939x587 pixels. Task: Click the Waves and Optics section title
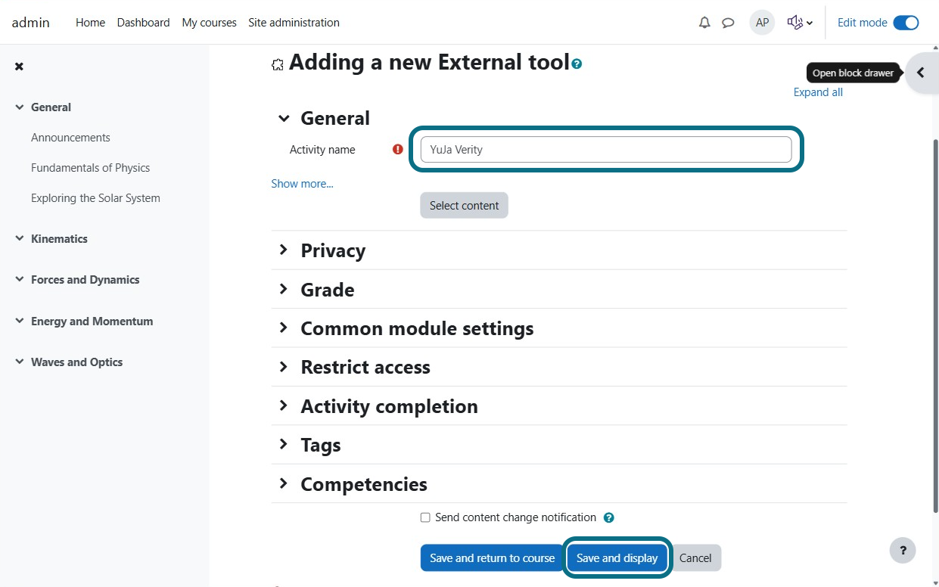[76, 362]
